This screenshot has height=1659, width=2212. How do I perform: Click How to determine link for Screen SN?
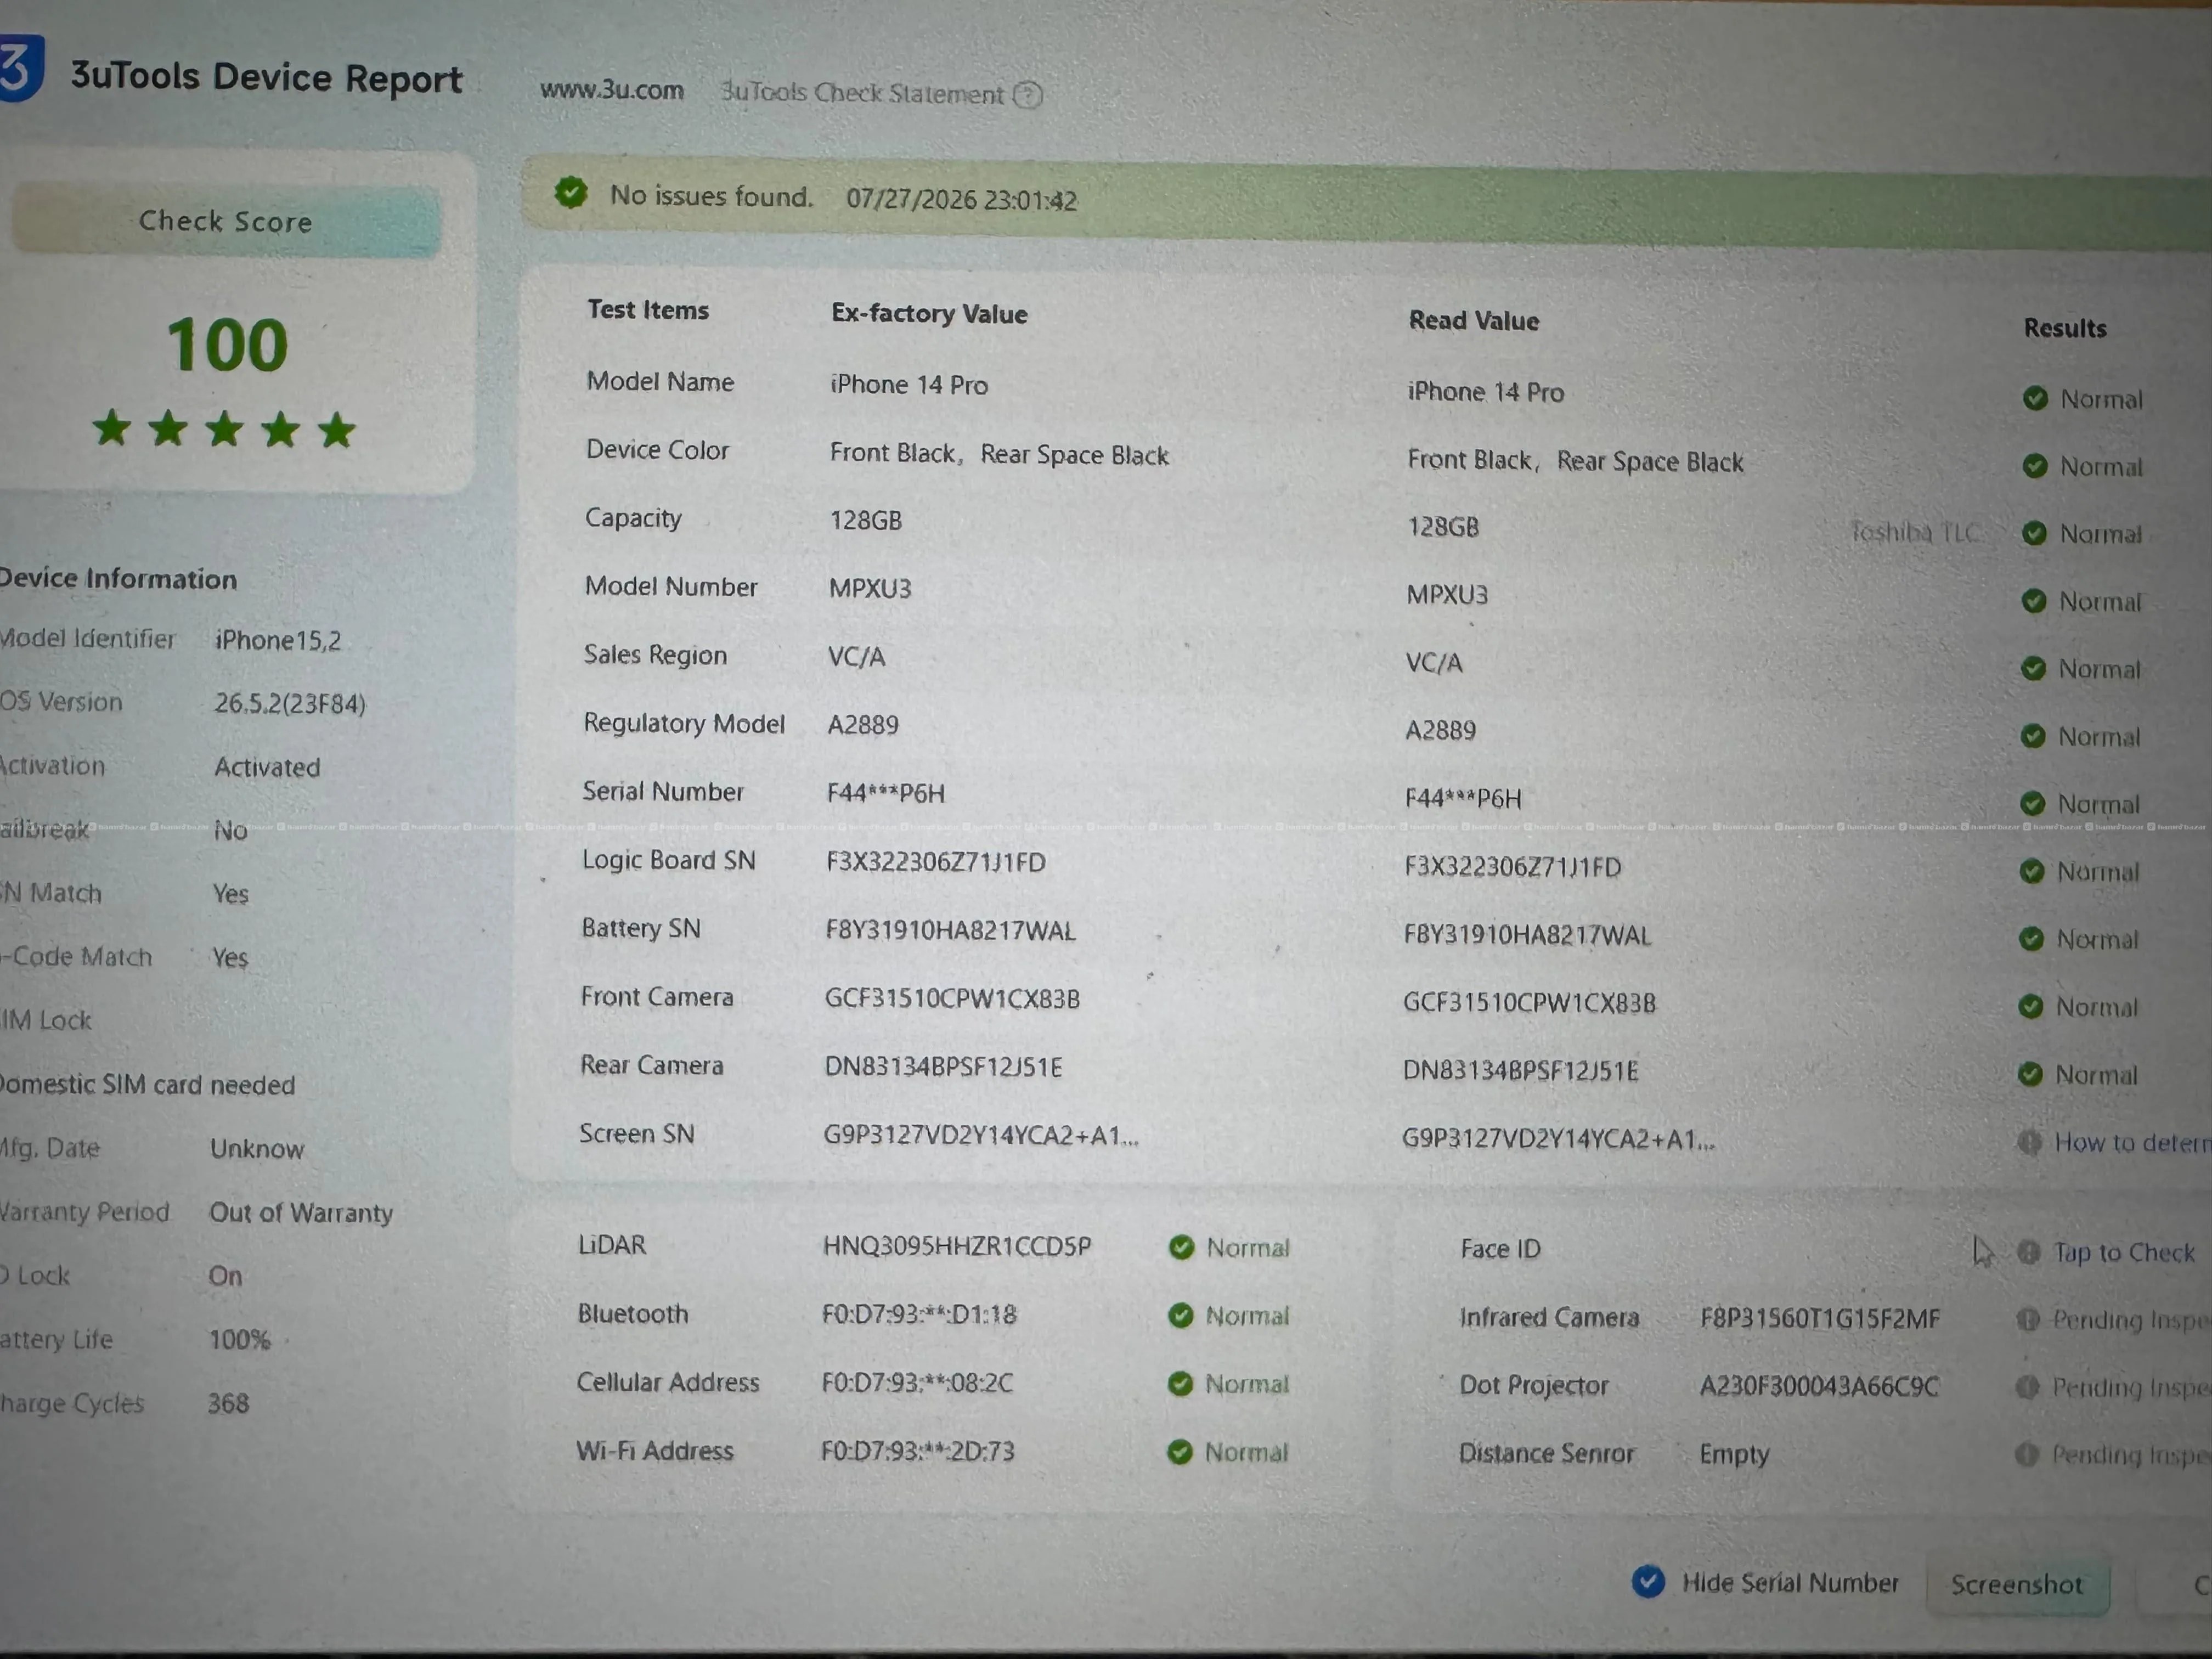[x=2132, y=1142]
